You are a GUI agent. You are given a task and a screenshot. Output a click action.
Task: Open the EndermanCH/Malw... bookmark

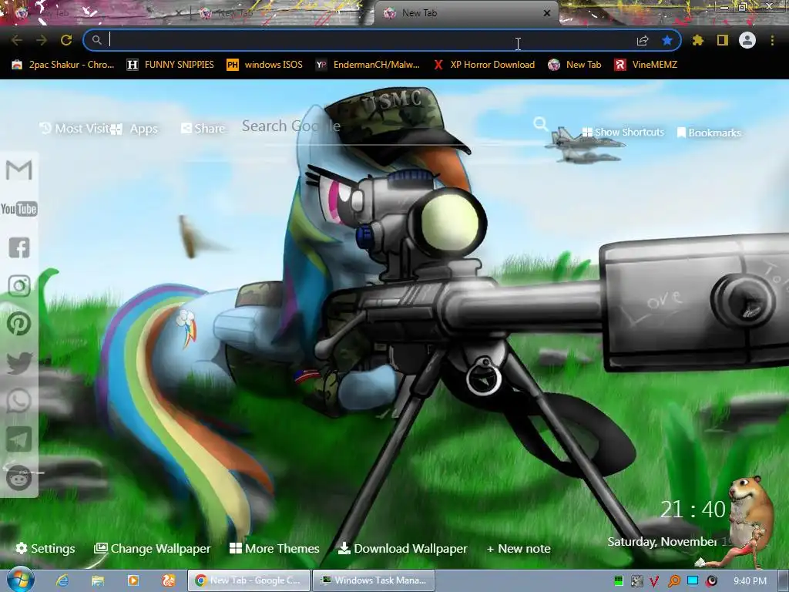[x=368, y=65]
